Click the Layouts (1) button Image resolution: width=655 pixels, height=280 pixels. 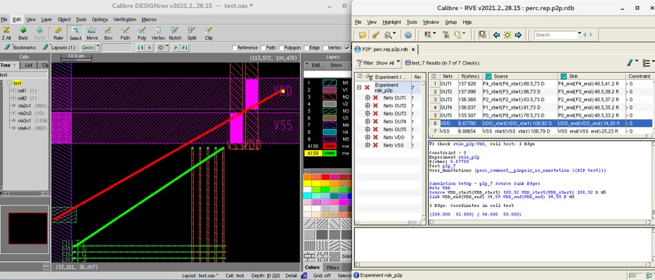(59, 48)
